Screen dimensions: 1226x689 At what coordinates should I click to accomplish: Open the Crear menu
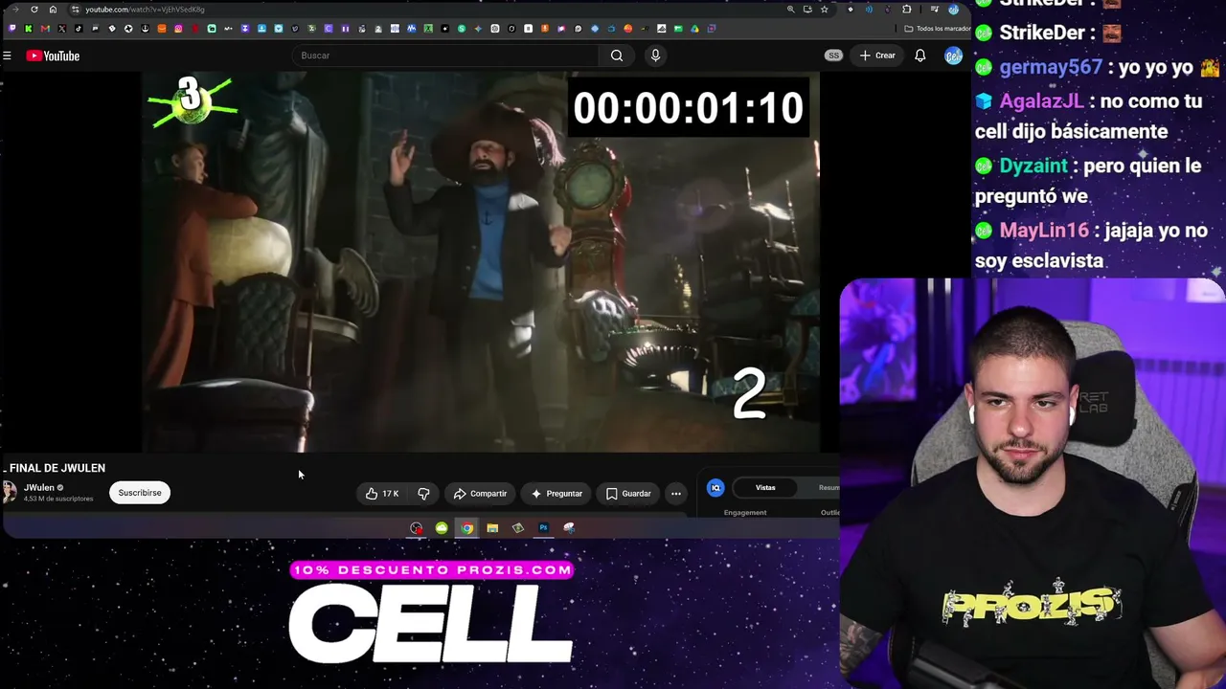[877, 56]
